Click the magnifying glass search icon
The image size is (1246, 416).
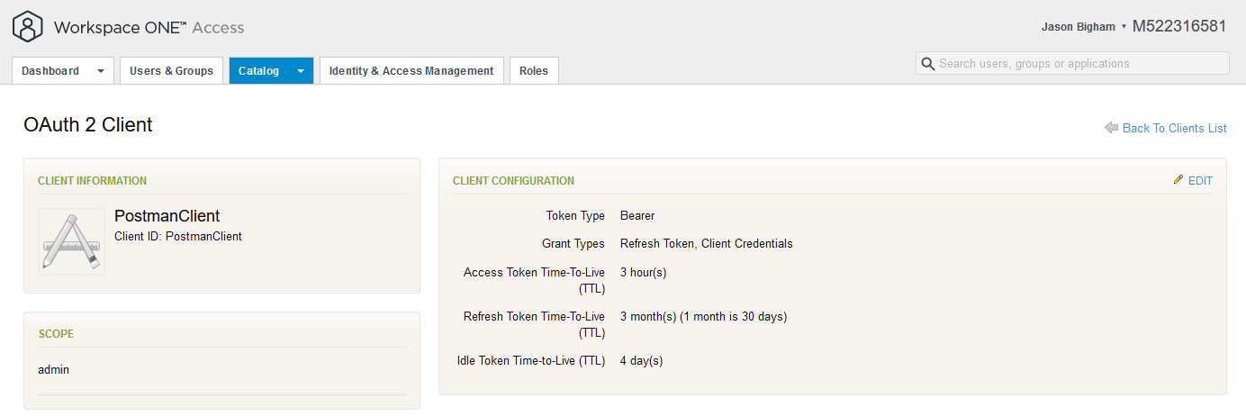tap(928, 64)
